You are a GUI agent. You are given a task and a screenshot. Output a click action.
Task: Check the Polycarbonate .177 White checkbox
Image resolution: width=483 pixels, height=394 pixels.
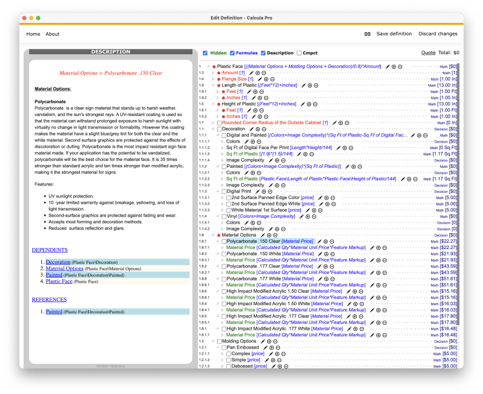pos(224,279)
